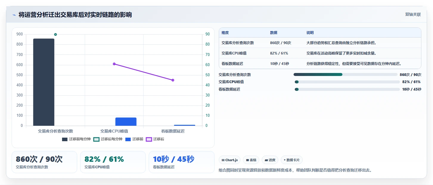This screenshot has width=433, height=185.
Task: Click table cell 10秒 / 45秒
Action: pyautogui.click(x=280, y=64)
